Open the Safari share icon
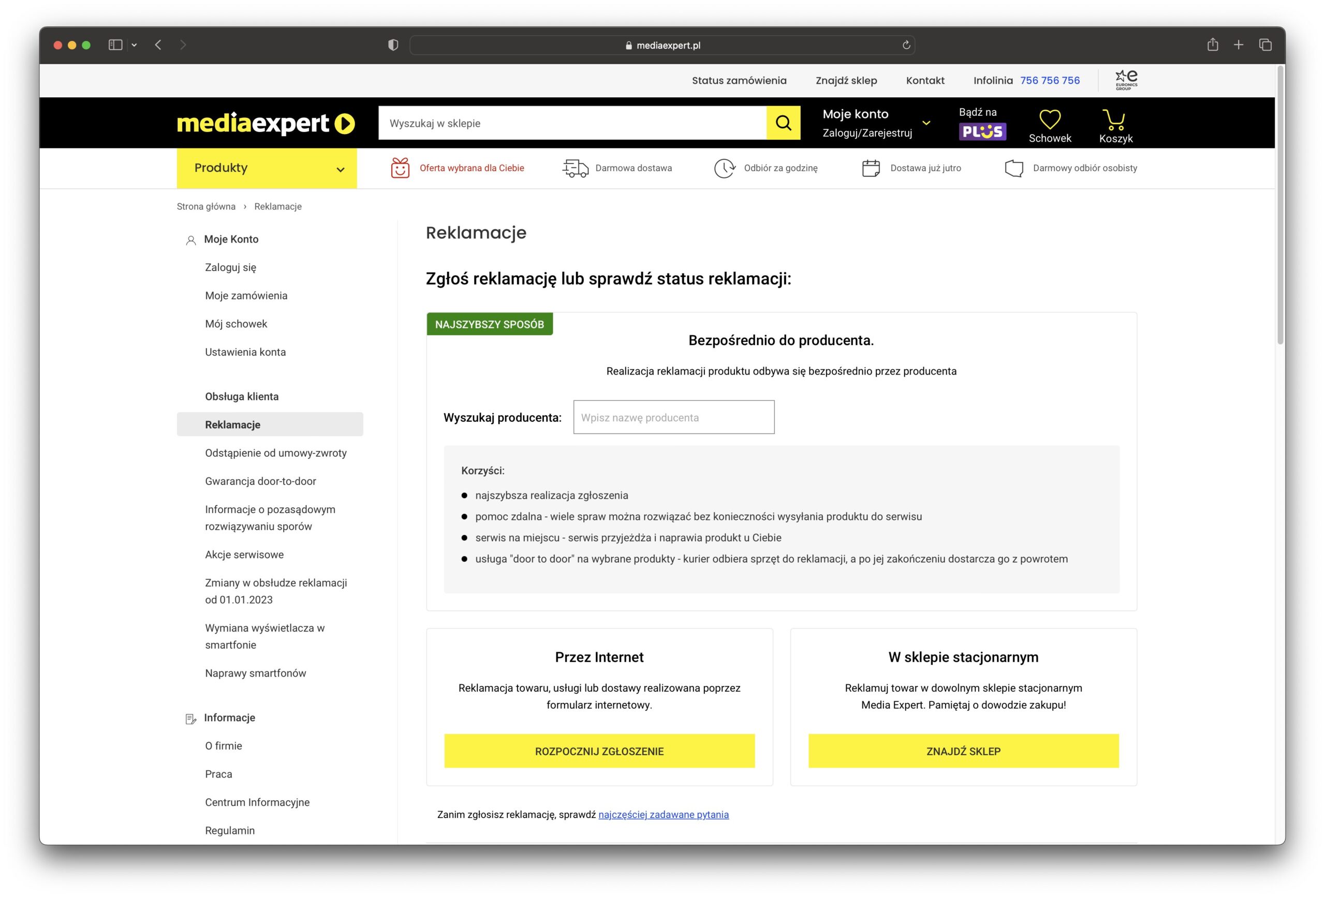Viewport: 1325px width, 897px height. pyautogui.click(x=1212, y=44)
